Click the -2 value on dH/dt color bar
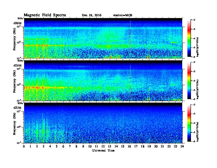This screenshot has height=168, width=217. (x=194, y=20)
